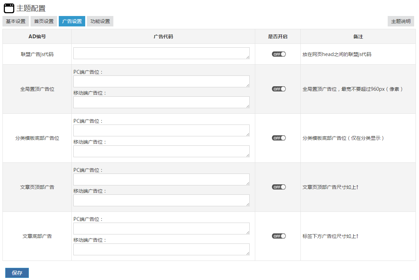Switch on the 文章底部广告 toggle

279,236
